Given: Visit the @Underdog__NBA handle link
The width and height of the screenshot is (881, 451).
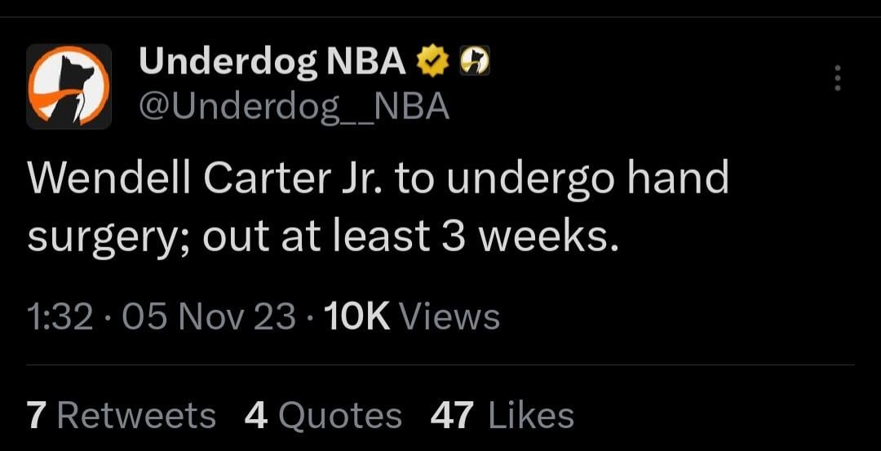Looking at the screenshot, I should (x=294, y=107).
